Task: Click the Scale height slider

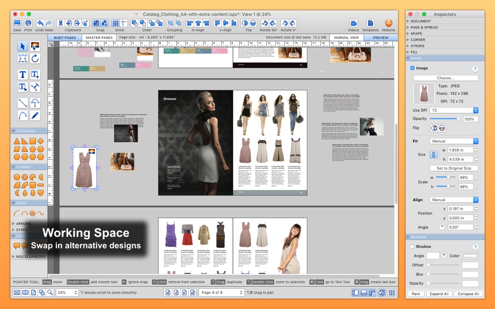Action: tap(445, 186)
